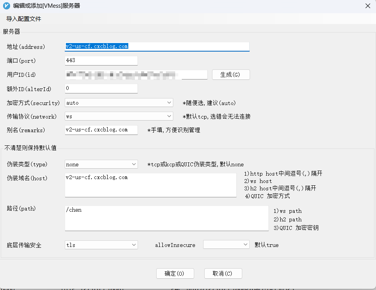
Task: Click the 路径(path) text area containing /chen
Action: click(x=167, y=218)
